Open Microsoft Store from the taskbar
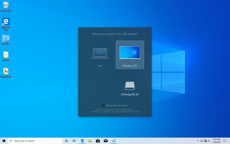The image size is (230, 144). pos(98,141)
